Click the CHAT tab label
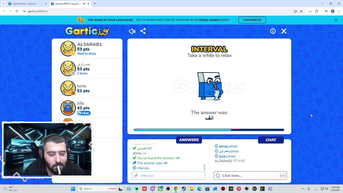The width and height of the screenshot is (343, 193). click(271, 140)
